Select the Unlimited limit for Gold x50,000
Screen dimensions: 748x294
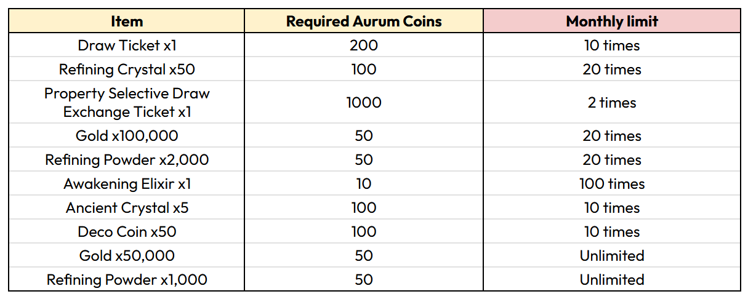612,256
